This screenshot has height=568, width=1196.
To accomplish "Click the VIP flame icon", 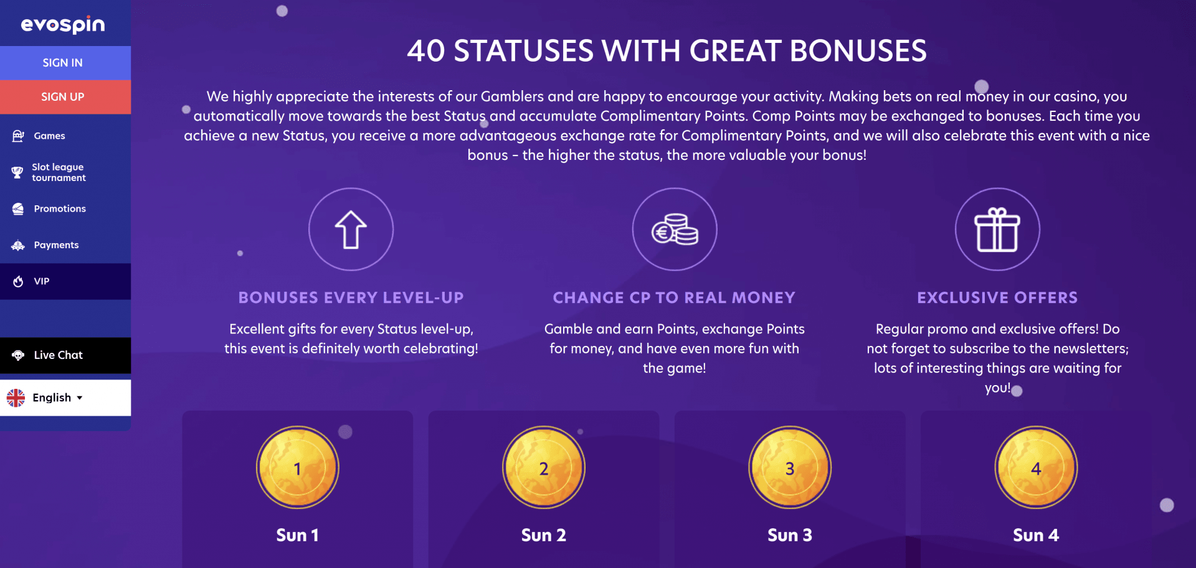I will coord(18,281).
